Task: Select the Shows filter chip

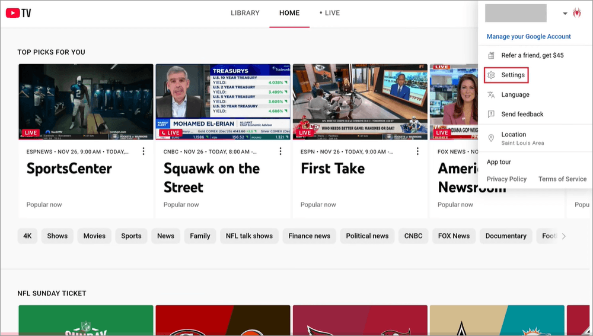Action: point(57,236)
